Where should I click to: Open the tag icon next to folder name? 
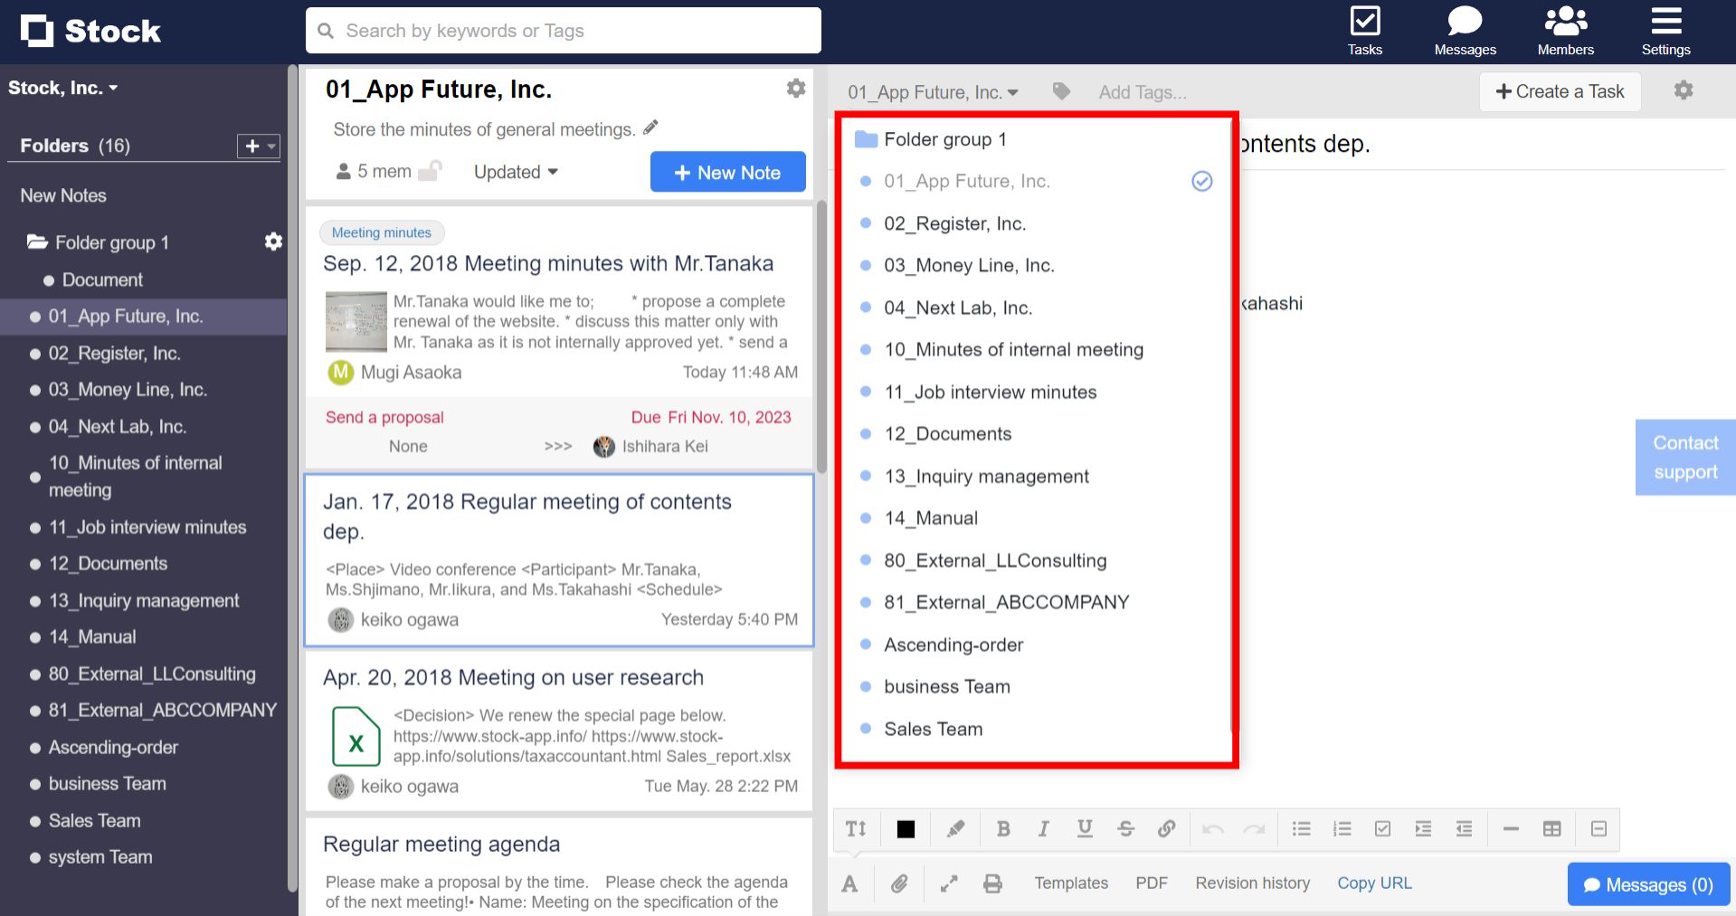click(x=1060, y=91)
